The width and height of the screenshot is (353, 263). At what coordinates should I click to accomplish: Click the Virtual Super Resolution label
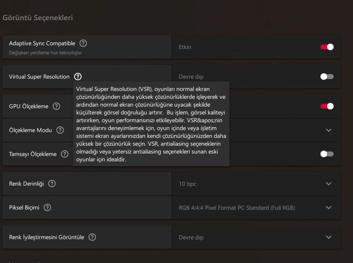(x=39, y=77)
